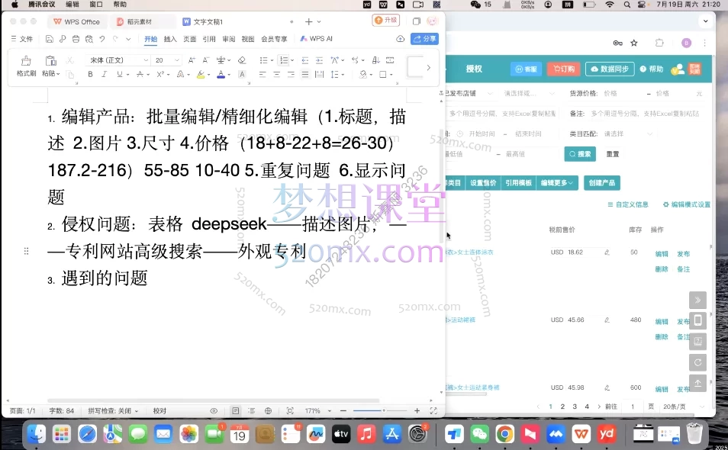Apply font color with the A icon
This screenshot has height=450, width=728.
coord(221,75)
